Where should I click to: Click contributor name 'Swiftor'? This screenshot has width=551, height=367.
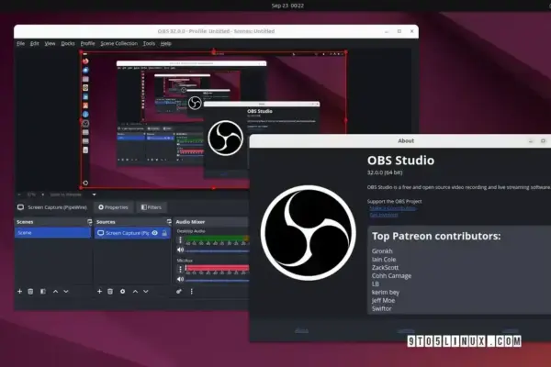(382, 308)
